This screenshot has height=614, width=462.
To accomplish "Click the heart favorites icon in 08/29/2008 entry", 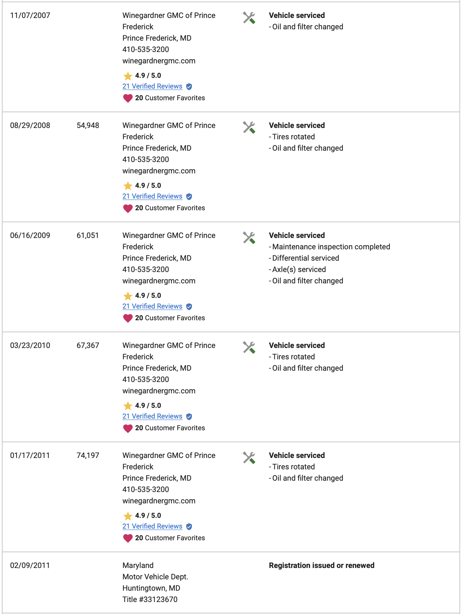I will (x=128, y=208).
